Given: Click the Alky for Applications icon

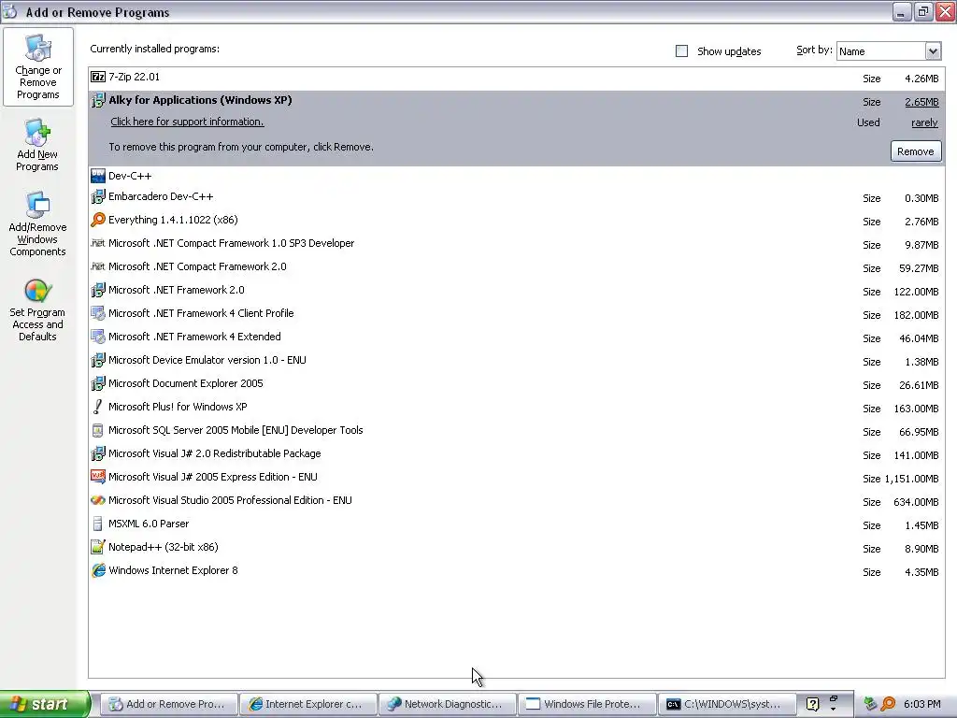Looking at the screenshot, I should pos(97,100).
